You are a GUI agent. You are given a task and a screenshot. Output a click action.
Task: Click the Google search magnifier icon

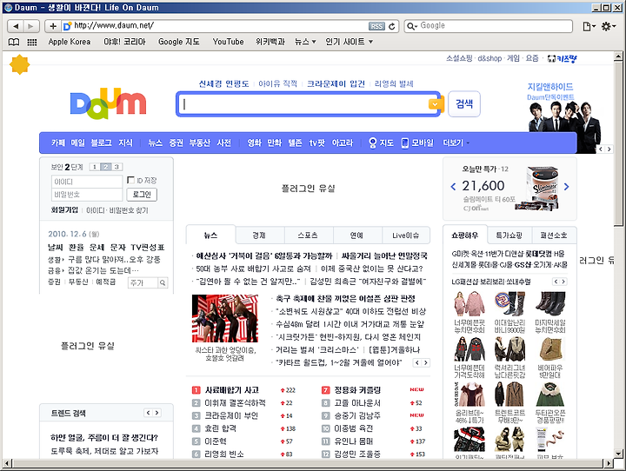pyautogui.click(x=410, y=26)
